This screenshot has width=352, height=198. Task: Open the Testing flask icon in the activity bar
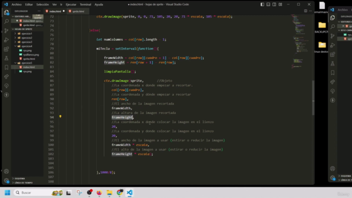click(x=6, y=58)
